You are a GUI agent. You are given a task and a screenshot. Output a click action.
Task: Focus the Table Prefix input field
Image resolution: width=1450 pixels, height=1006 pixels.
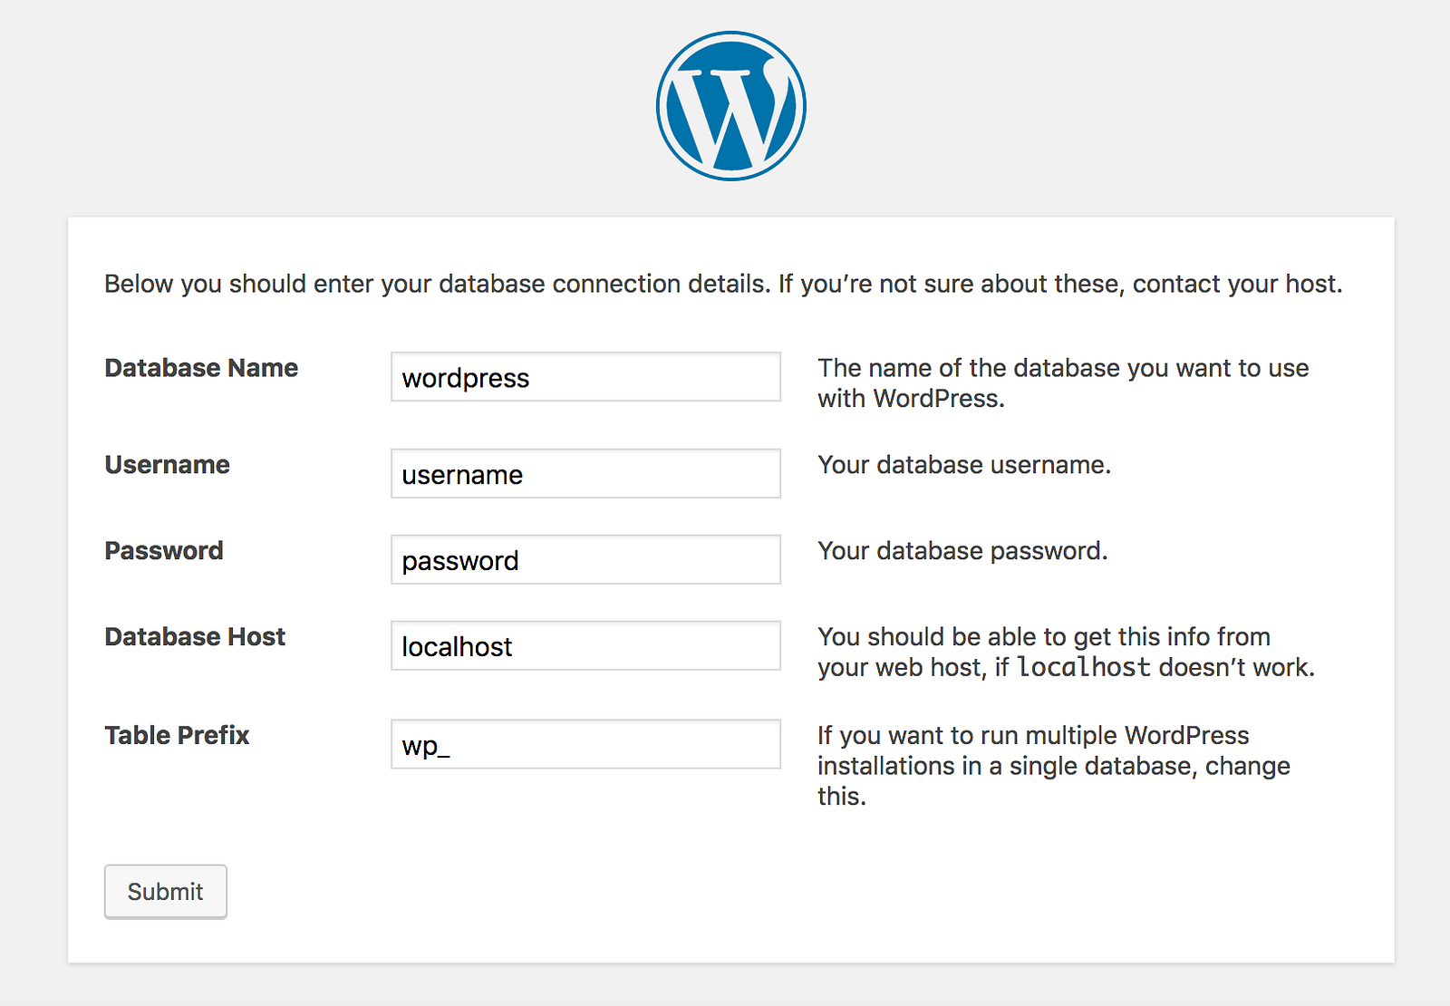point(585,744)
